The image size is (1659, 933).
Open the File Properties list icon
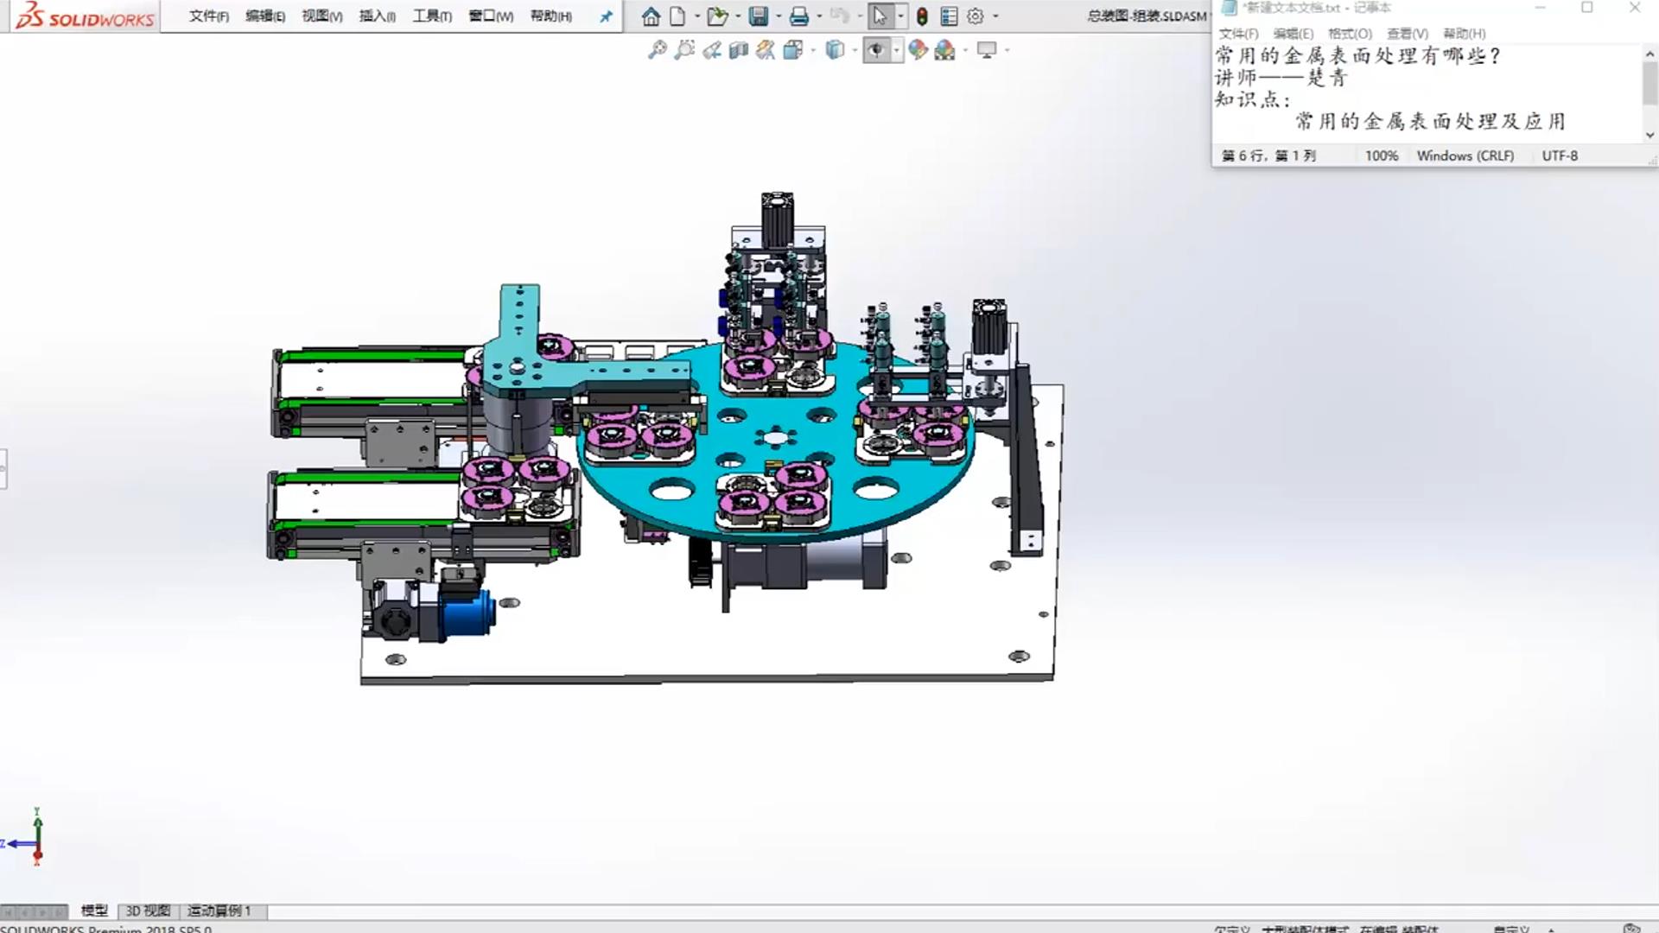tap(949, 16)
